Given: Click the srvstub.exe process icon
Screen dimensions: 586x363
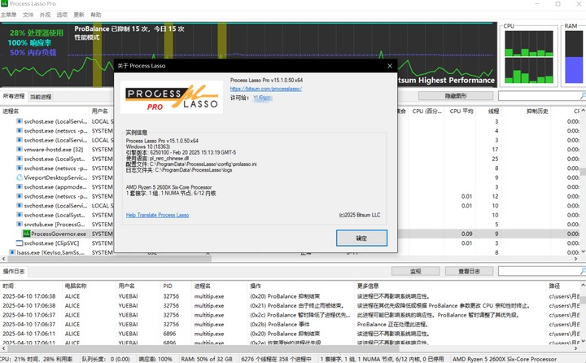Looking at the screenshot, I should pos(20,225).
